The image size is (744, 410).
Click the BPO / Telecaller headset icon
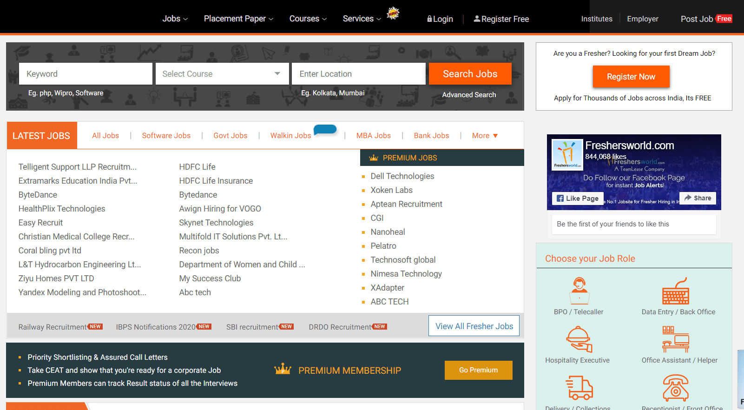click(579, 291)
